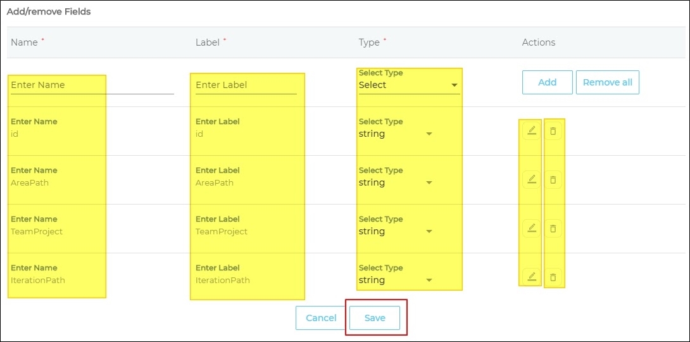Focus the empty Enter Name input field
Viewport: 690px width, 342px height.
click(92, 85)
